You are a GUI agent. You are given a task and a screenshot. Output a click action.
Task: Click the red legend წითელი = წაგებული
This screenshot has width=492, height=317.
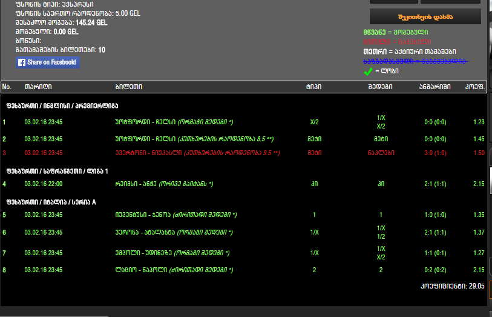[397, 42]
